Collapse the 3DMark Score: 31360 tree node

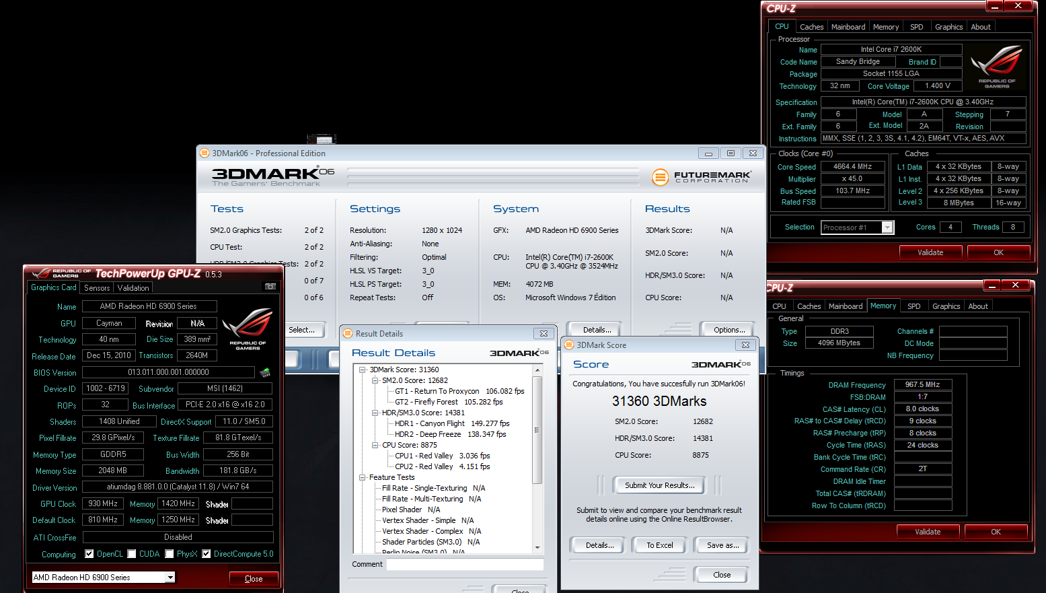[x=363, y=370]
